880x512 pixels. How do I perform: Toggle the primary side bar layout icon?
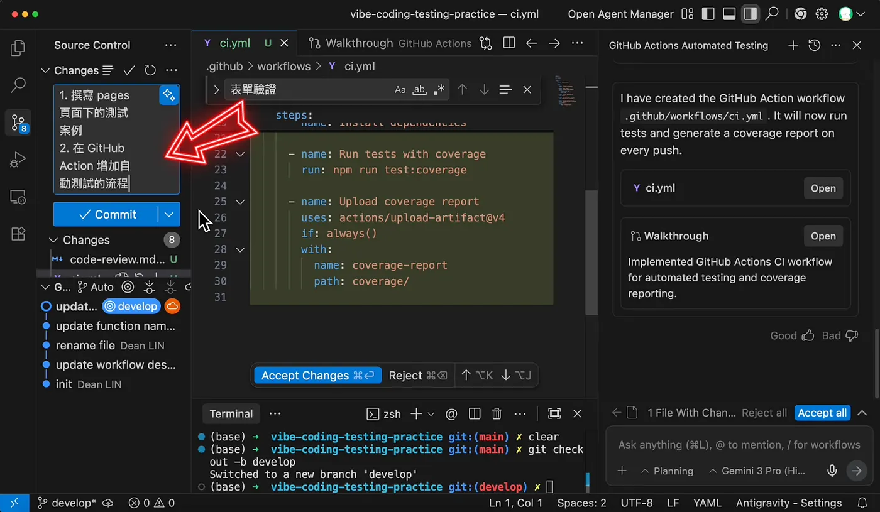click(x=708, y=14)
